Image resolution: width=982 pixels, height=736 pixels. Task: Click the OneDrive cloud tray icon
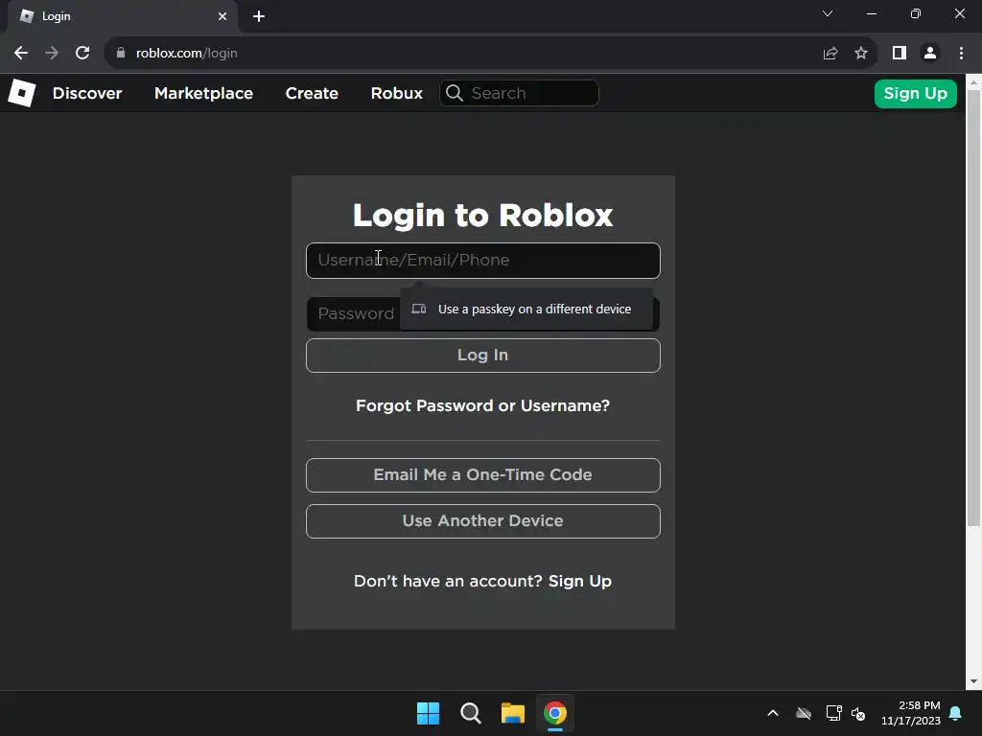click(x=804, y=713)
